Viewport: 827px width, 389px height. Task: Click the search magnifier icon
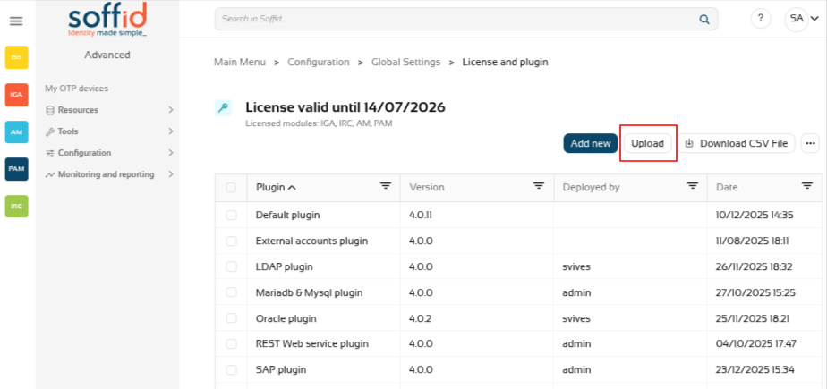(703, 19)
